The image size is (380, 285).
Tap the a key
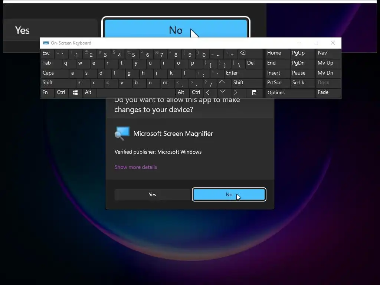(x=76, y=73)
